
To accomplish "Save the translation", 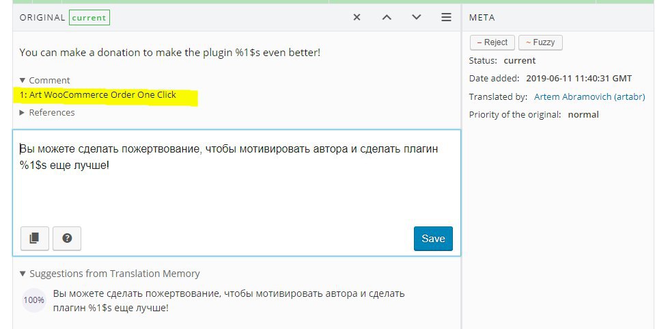I will (433, 239).
